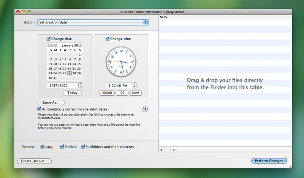
Task: Toggle the Folders process checkbox
Action: coord(62,146)
